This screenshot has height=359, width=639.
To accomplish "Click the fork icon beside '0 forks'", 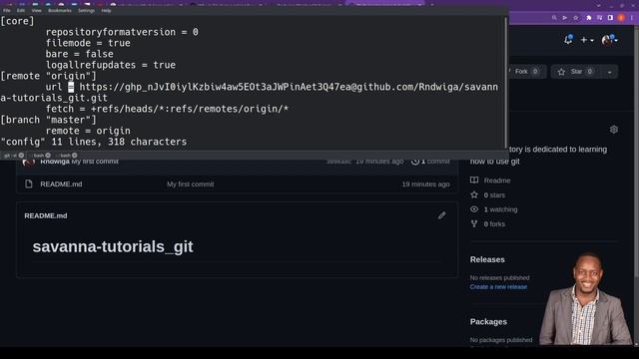I will 474,223.
